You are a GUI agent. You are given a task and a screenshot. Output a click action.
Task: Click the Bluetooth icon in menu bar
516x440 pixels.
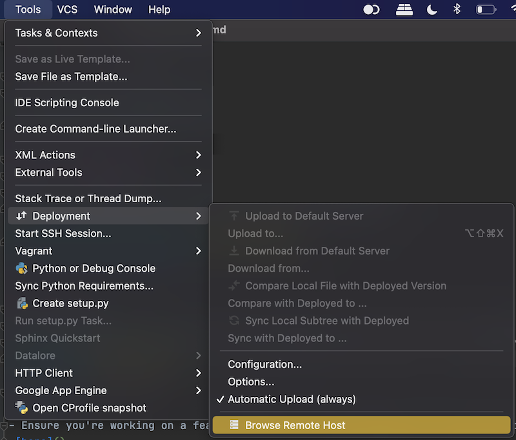pyautogui.click(x=457, y=9)
